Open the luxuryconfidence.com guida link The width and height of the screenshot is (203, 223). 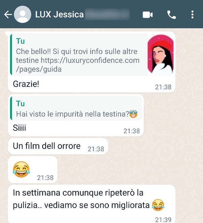point(78,65)
